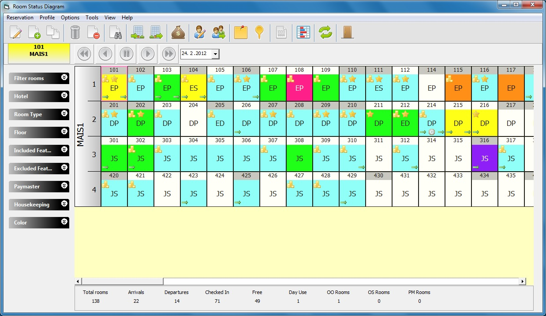Expand the Room Type filter panel

[39, 114]
